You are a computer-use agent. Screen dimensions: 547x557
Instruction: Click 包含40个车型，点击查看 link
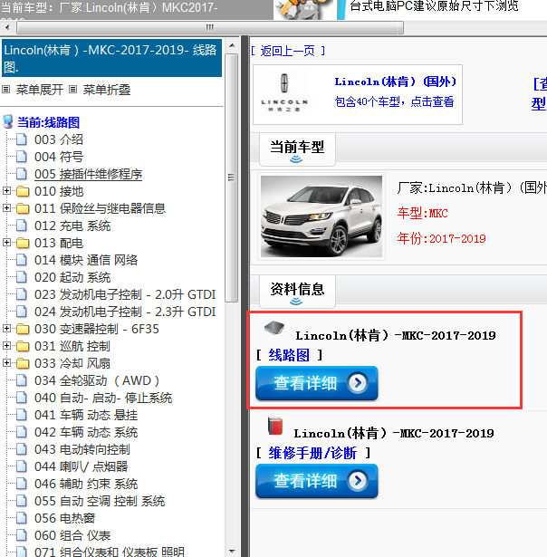click(x=394, y=101)
